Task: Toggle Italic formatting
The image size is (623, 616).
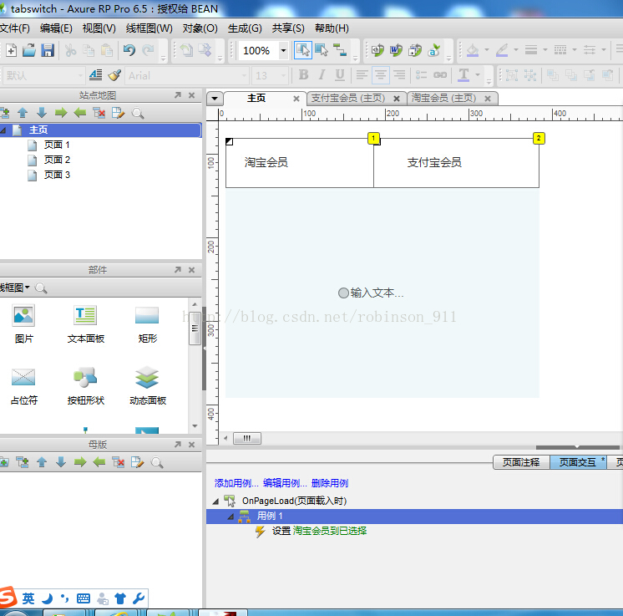Action: point(322,74)
